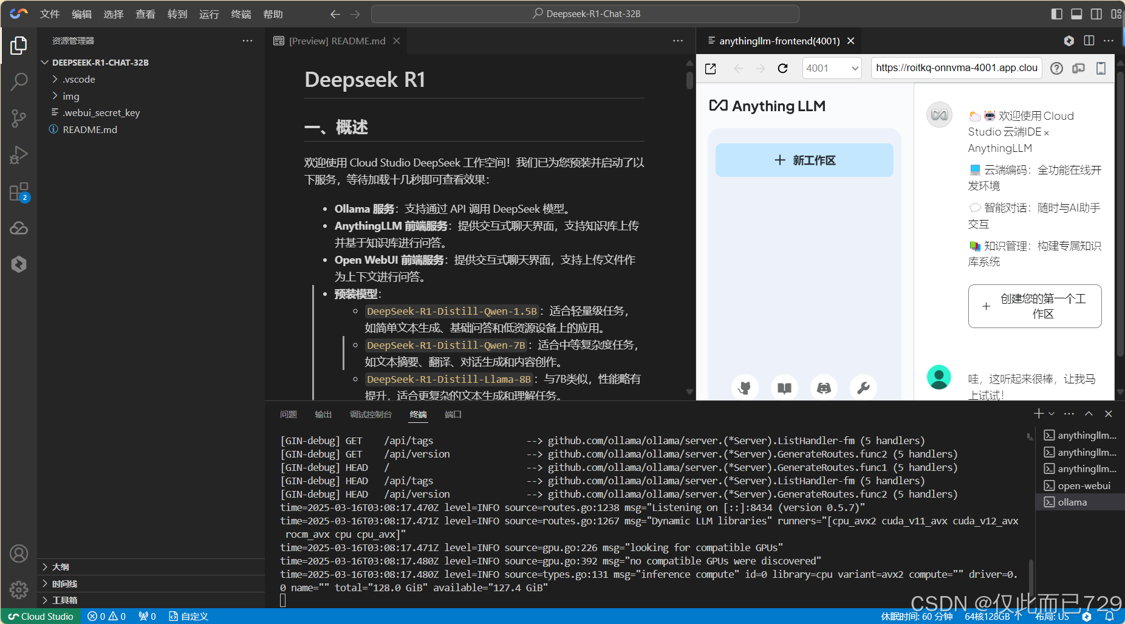Toggle bottom panel layout icon

click(x=1076, y=14)
